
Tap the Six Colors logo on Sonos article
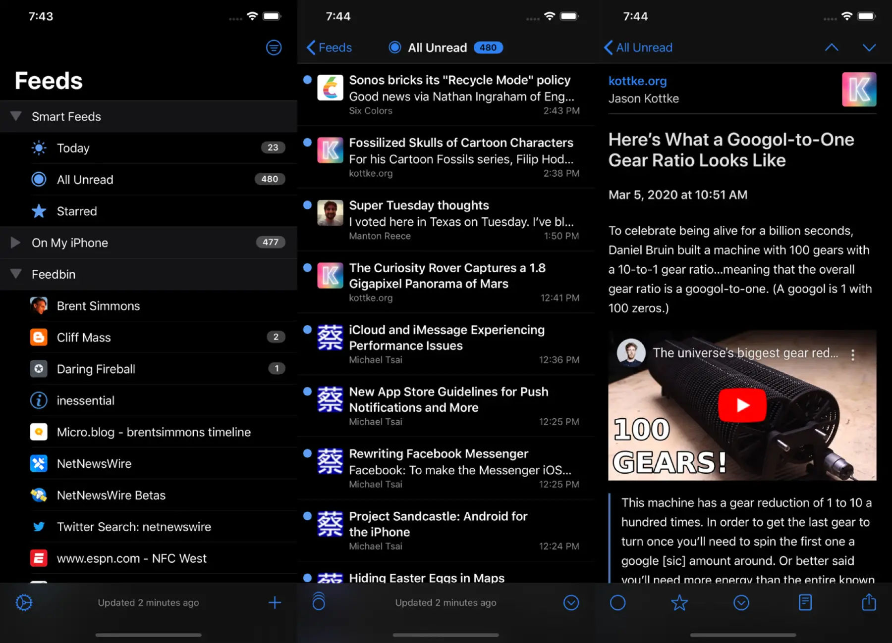tap(330, 88)
